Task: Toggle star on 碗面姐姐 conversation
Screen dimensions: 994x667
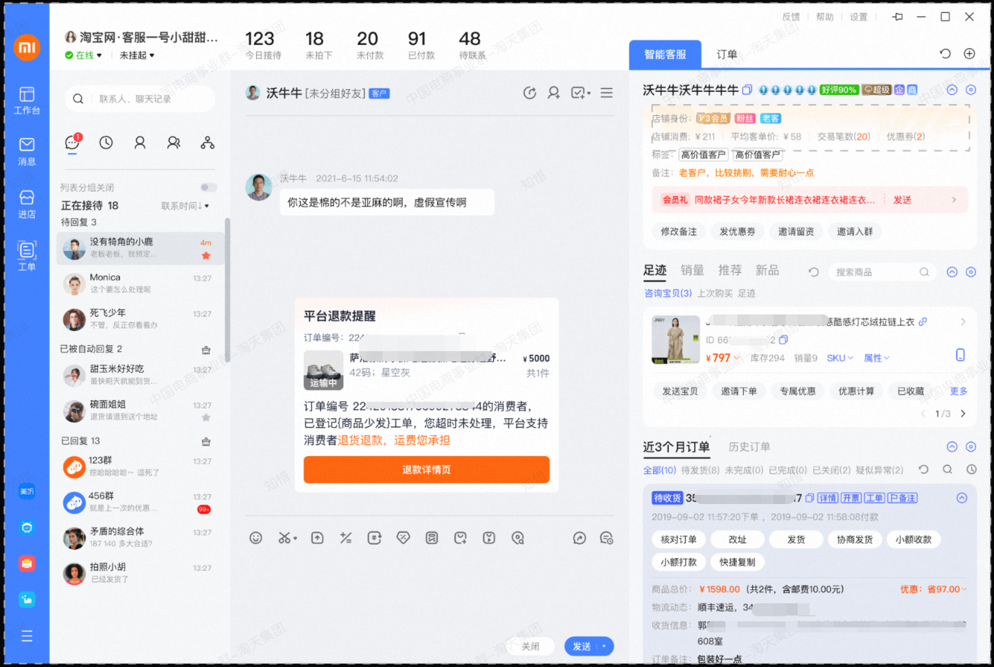Action: click(x=206, y=417)
